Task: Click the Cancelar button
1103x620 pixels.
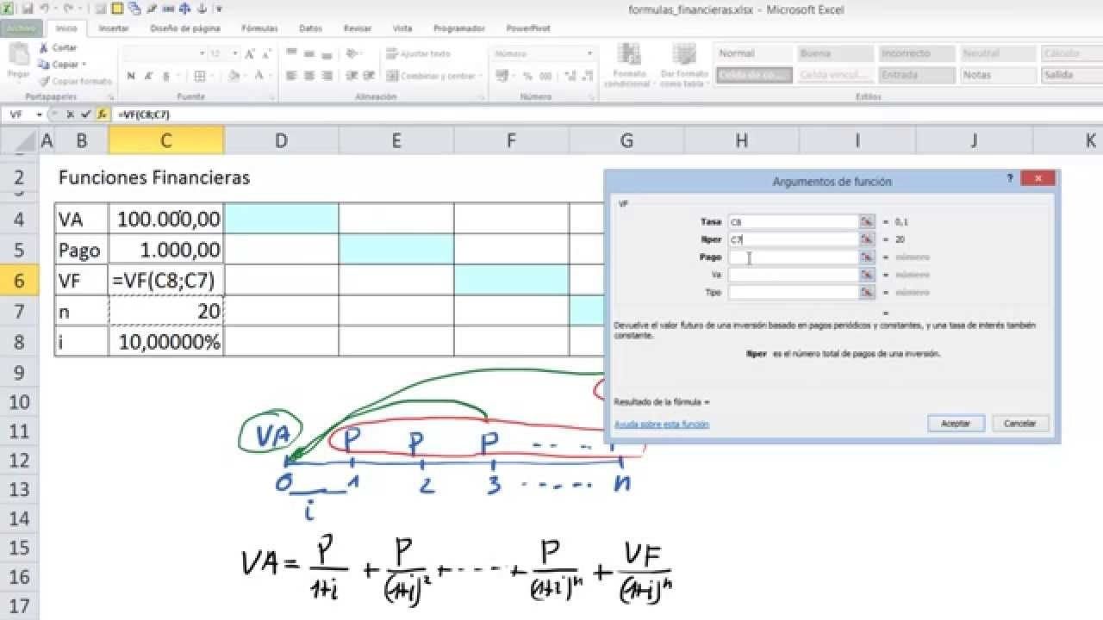Action: (1020, 424)
